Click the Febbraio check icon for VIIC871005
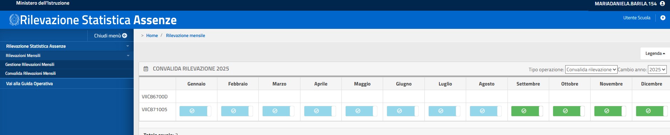 coord(233,111)
